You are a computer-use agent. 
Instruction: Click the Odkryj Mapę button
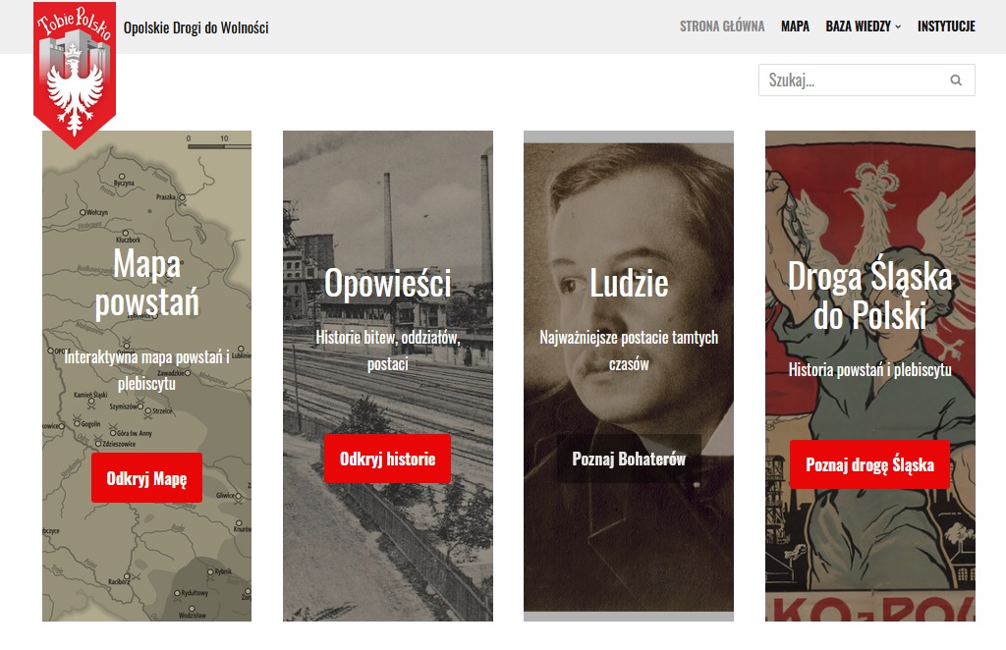(x=146, y=478)
